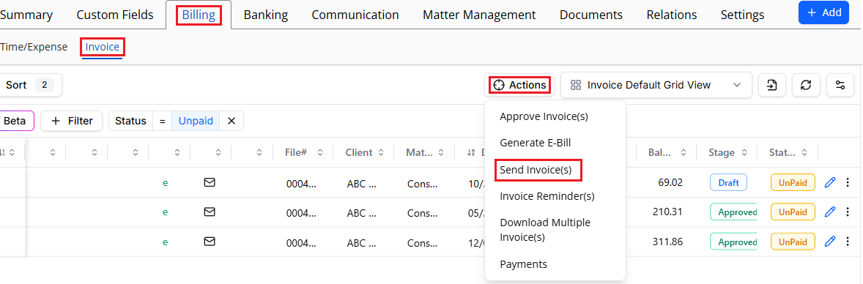This screenshot has height=284, width=863.
Task: Open Invoice Default Grid View dropdown
Action: [x=656, y=86]
